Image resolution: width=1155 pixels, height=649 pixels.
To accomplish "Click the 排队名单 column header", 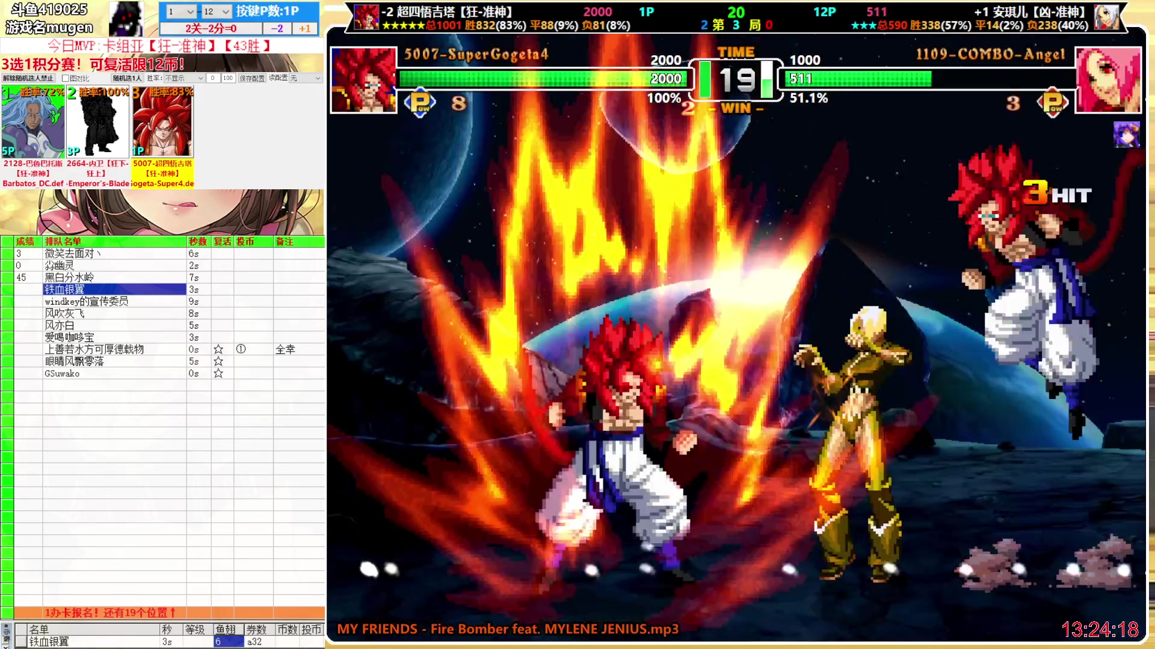I will 115,242.
